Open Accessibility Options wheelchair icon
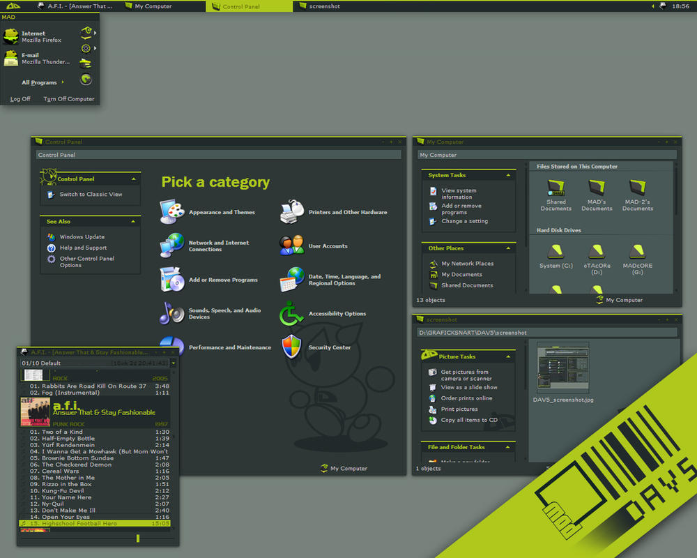The image size is (697, 558). pos(291,313)
